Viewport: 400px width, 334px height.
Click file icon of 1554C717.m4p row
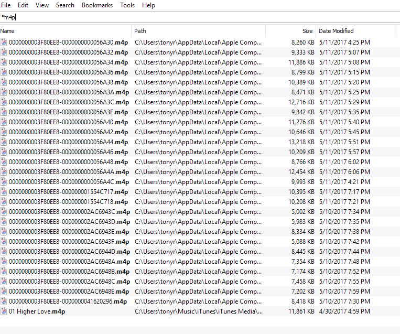[4, 191]
